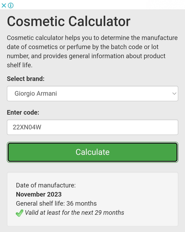Viewport: 185px width, 232px height.
Task: Select the Giorgio Armani brand text
Action: click(x=36, y=93)
